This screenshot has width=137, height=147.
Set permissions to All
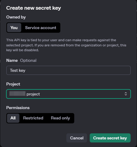pos(13,118)
